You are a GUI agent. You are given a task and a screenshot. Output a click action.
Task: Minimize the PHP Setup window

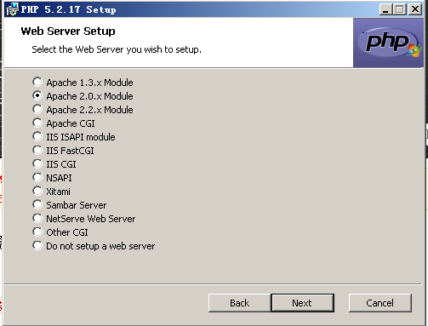(x=385, y=9)
